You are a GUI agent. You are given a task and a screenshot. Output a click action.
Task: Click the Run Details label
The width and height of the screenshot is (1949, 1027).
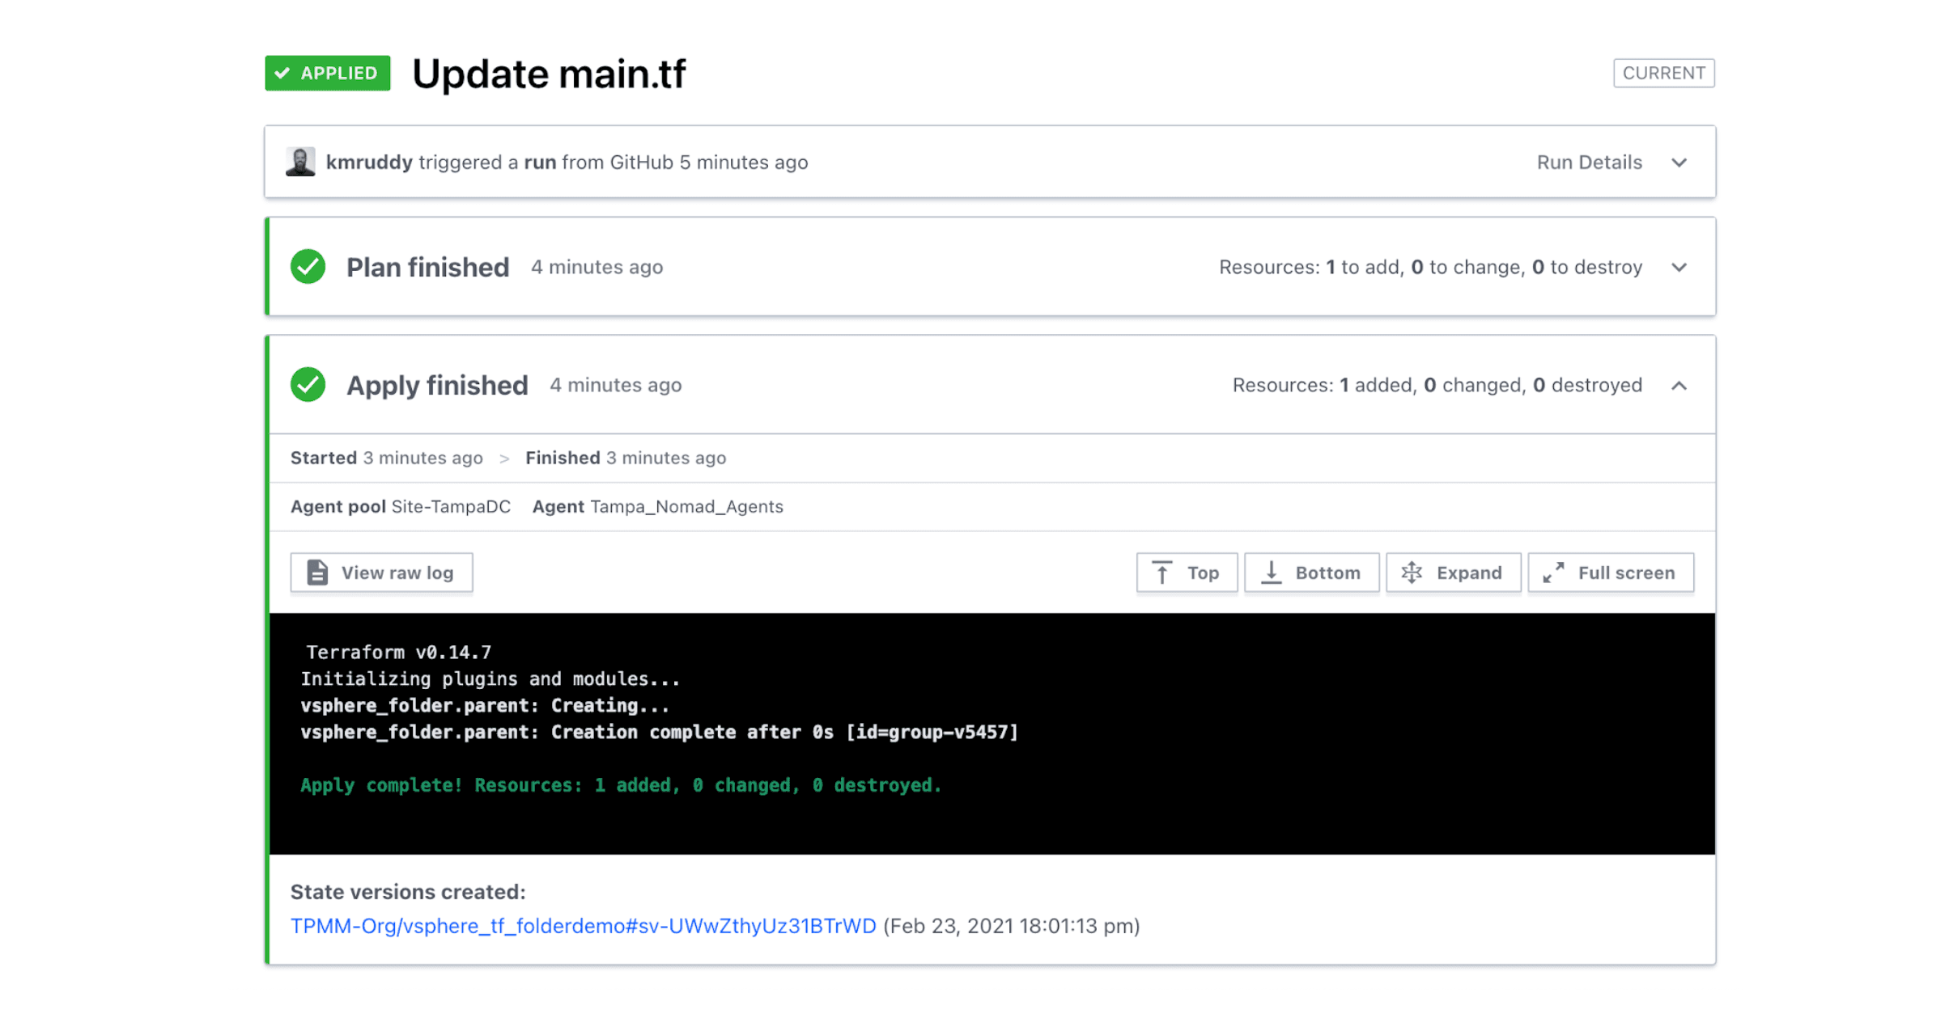coord(1589,163)
